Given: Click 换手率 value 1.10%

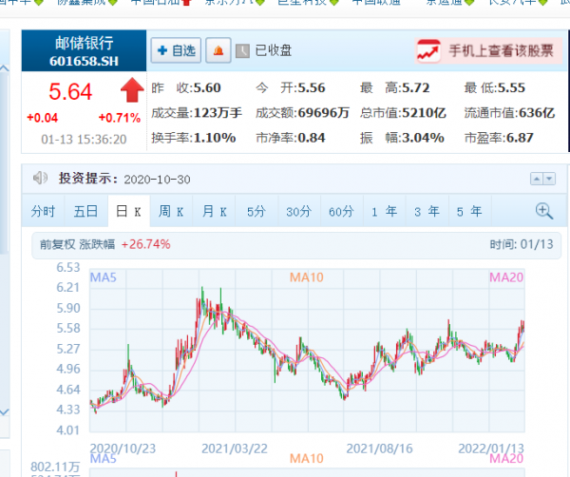Looking at the screenshot, I should click(215, 138).
